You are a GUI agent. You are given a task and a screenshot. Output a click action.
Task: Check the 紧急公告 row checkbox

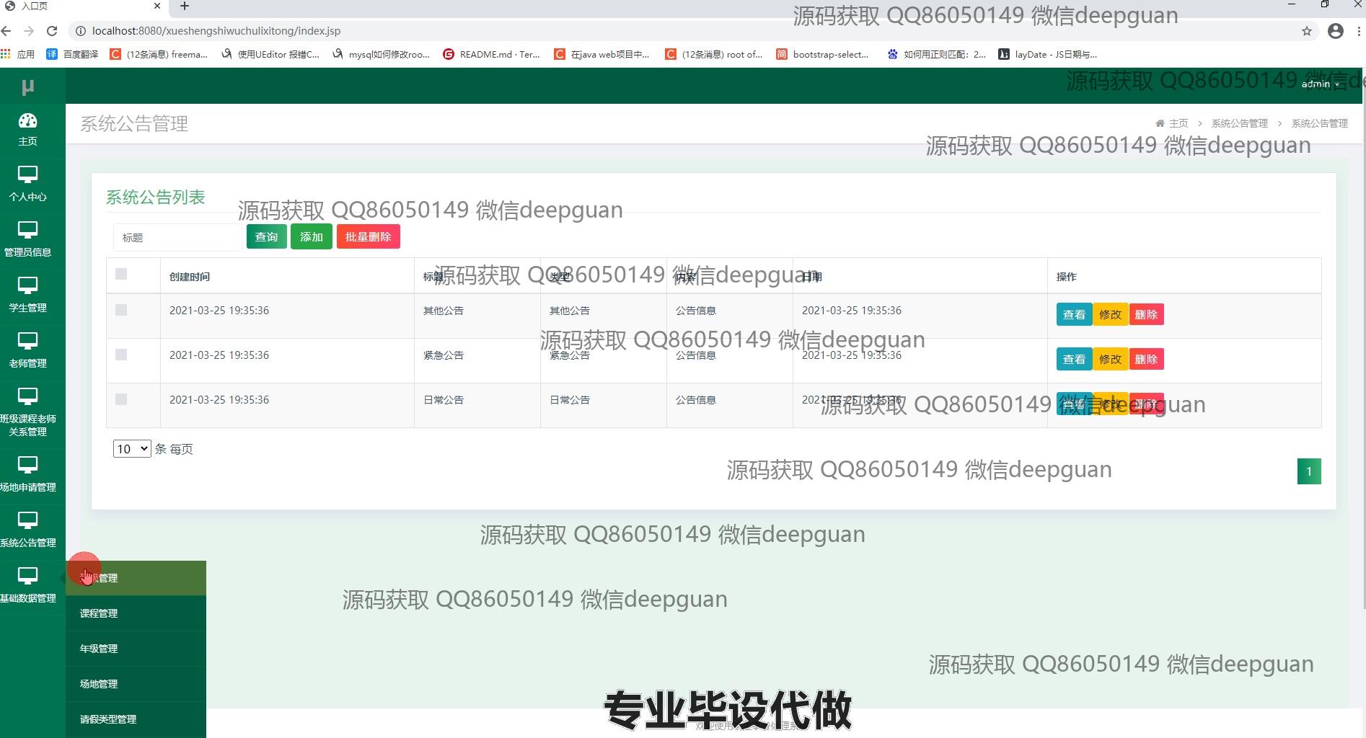(121, 355)
